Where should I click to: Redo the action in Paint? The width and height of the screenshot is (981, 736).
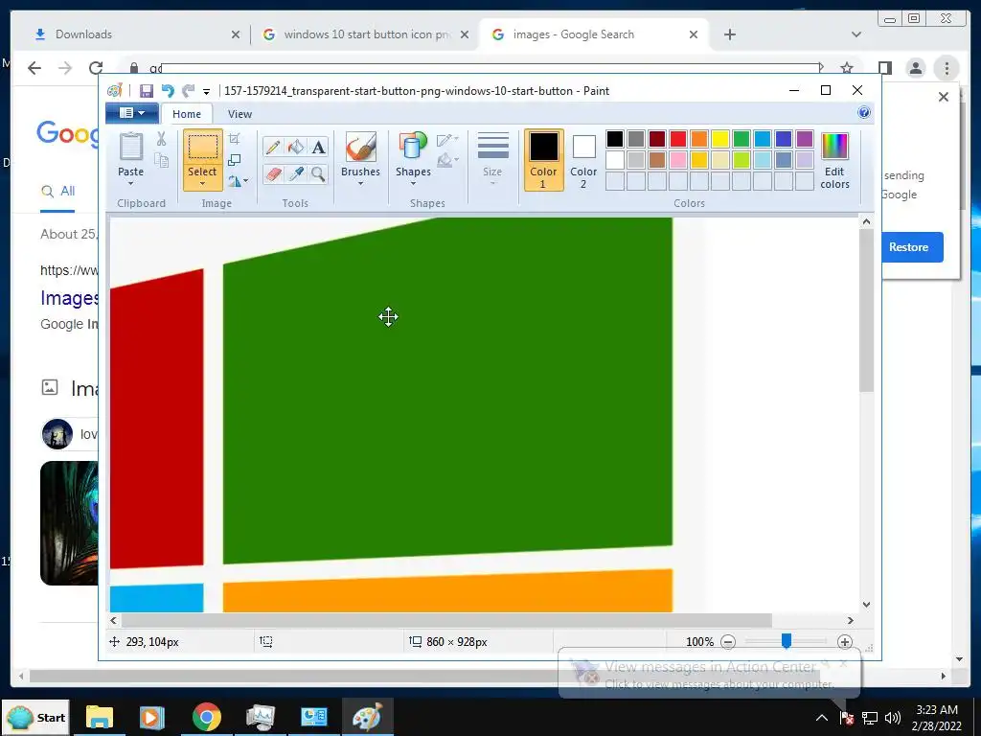pyautogui.click(x=189, y=91)
